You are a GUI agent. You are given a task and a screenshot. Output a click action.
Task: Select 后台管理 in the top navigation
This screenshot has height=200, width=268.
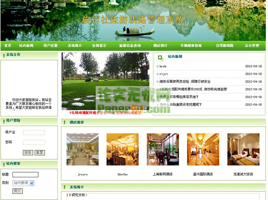(x=252, y=46)
